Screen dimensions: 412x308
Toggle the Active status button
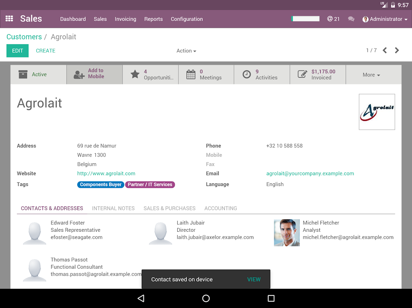coord(39,75)
